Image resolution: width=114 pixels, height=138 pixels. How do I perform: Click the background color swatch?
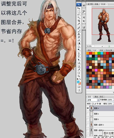(80, 84)
